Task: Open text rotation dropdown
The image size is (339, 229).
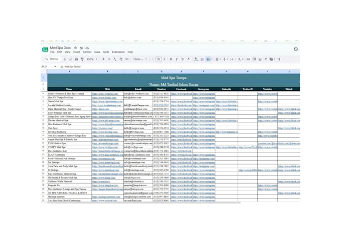Action: click(240, 59)
